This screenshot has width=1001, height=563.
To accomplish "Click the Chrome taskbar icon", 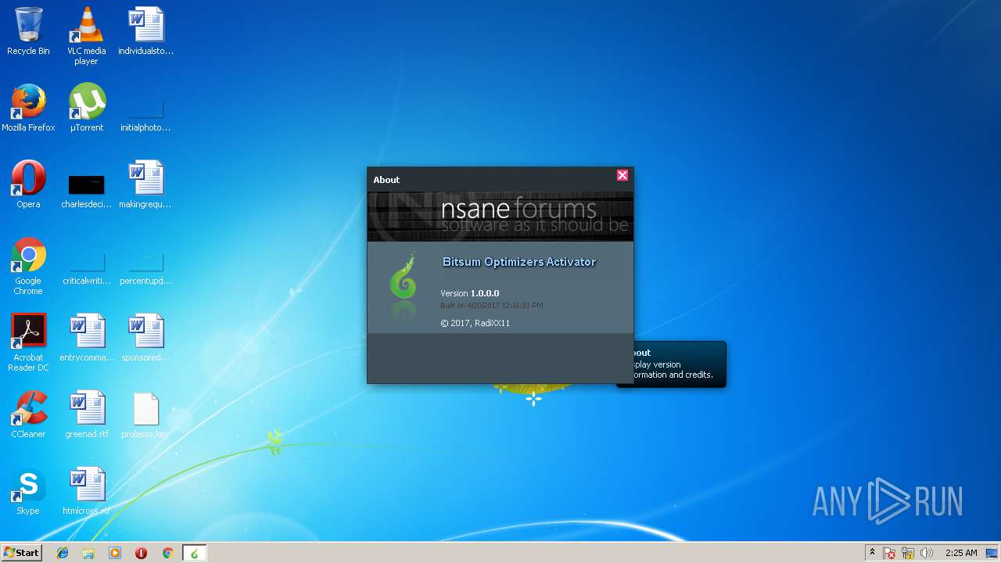I will pos(167,553).
